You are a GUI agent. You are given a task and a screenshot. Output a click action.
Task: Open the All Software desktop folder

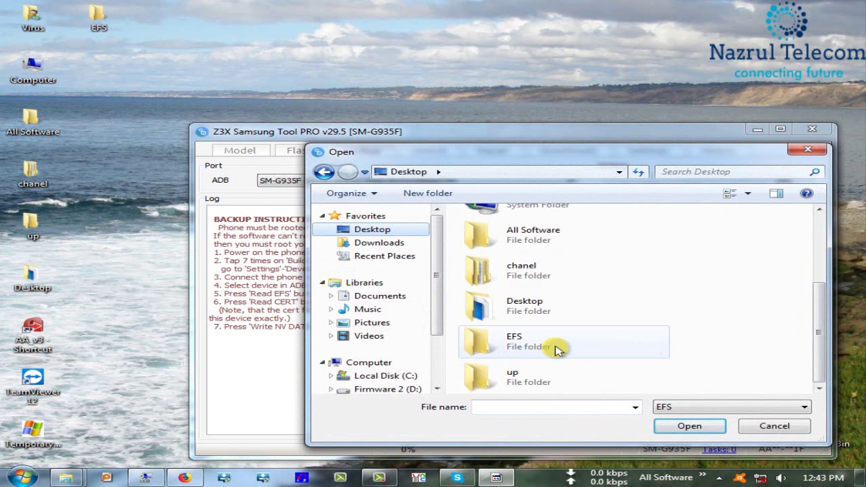point(32,122)
